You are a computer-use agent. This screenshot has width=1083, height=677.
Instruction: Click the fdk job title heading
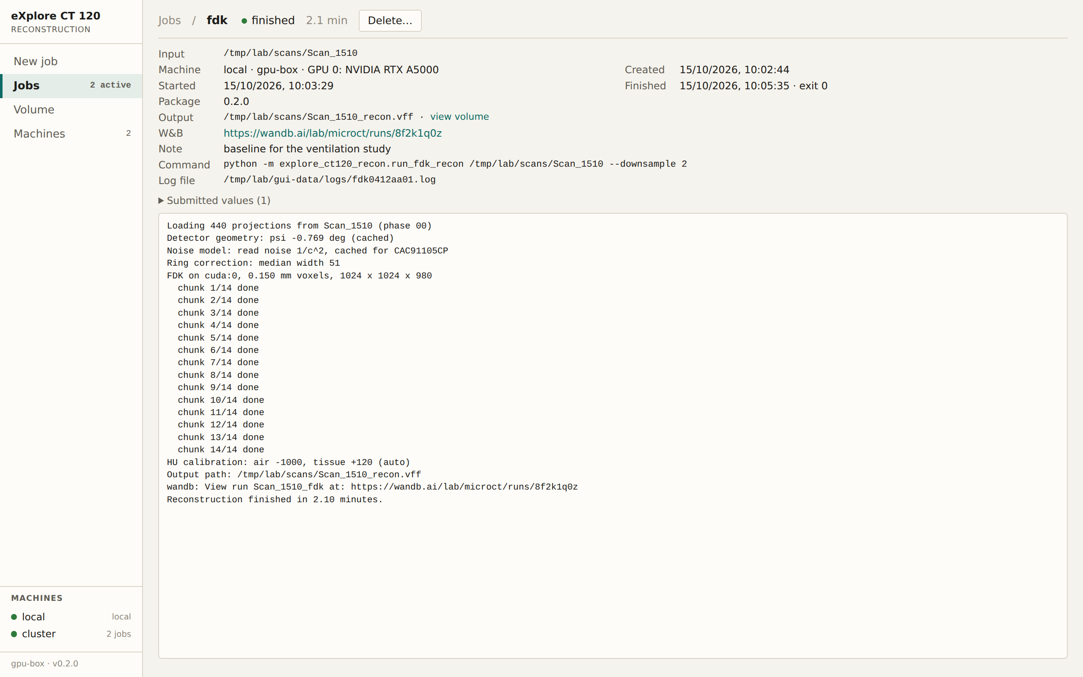(217, 21)
